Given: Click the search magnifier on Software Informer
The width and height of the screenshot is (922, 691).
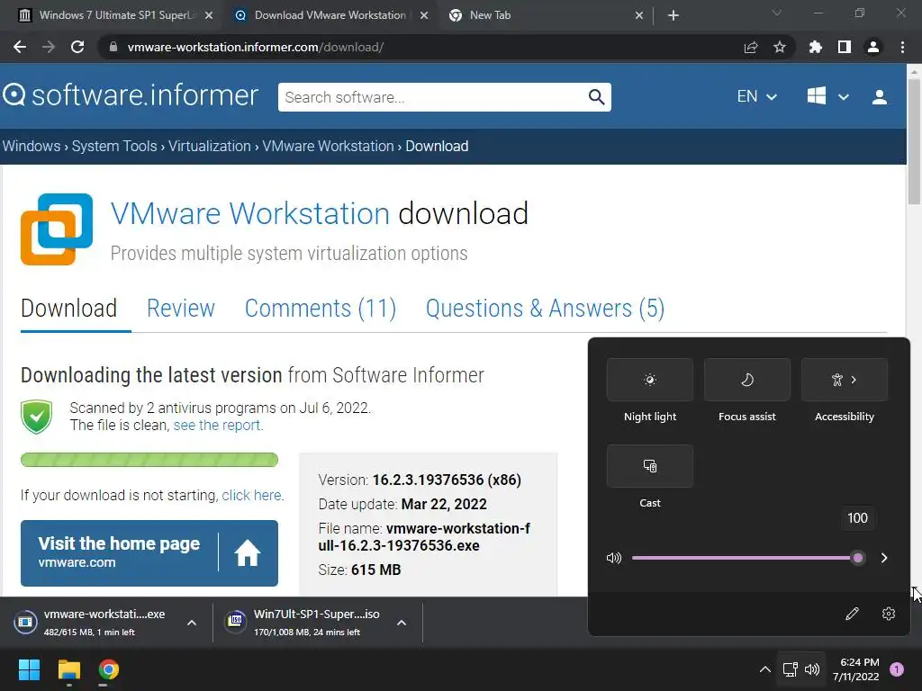Looking at the screenshot, I should (x=596, y=97).
